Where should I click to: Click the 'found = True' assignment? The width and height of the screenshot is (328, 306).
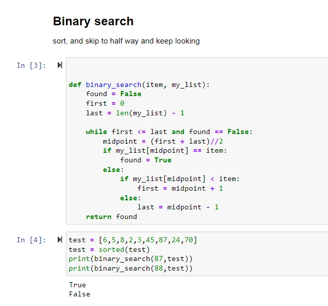pos(145,160)
